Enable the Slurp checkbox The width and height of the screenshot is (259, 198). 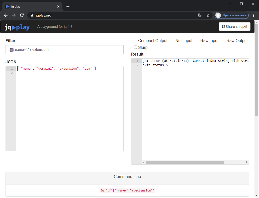pyautogui.click(x=135, y=47)
